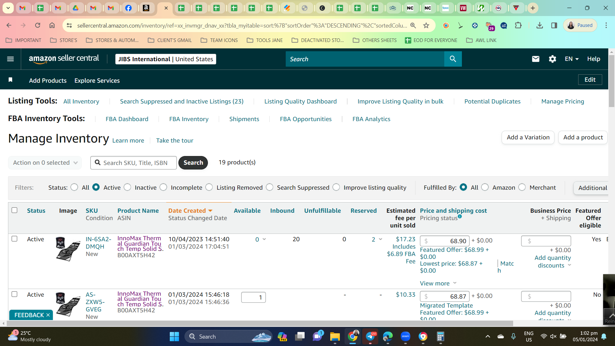
Task: Go to browser home page icon
Action: (x=52, y=25)
